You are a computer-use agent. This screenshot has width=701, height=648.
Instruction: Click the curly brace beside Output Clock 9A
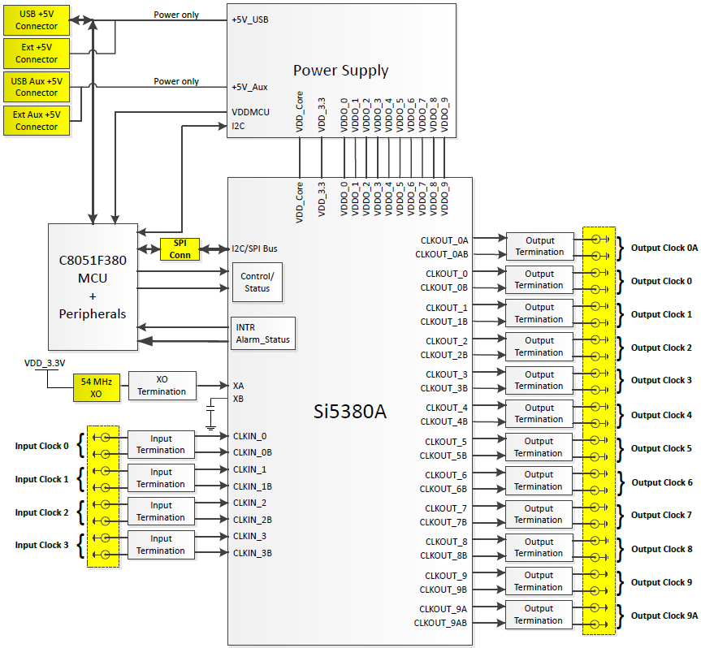(x=620, y=616)
